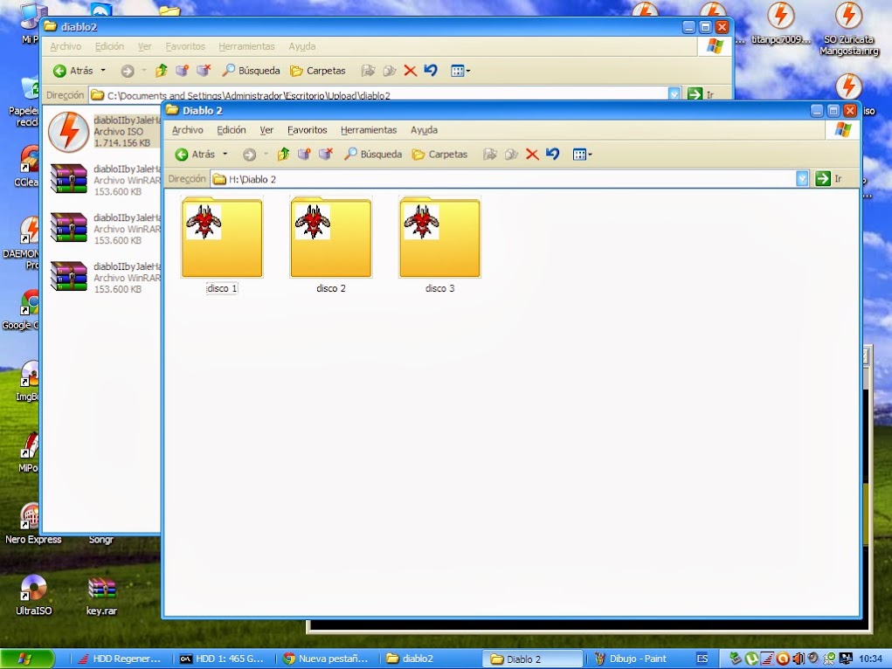The width and height of the screenshot is (892, 669).
Task: Select the diabloII ISO file with lightning icon
Action: point(105,131)
